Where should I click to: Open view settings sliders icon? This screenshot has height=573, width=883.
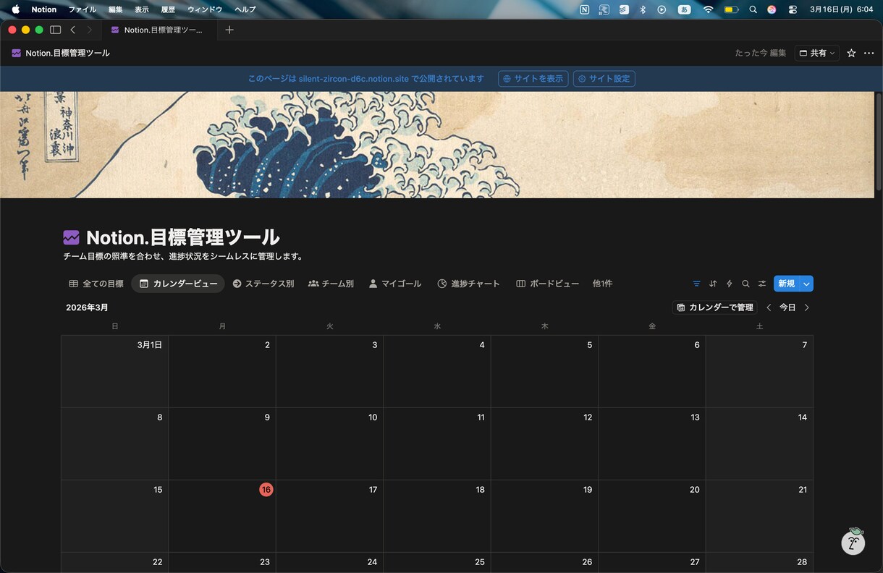point(762,284)
